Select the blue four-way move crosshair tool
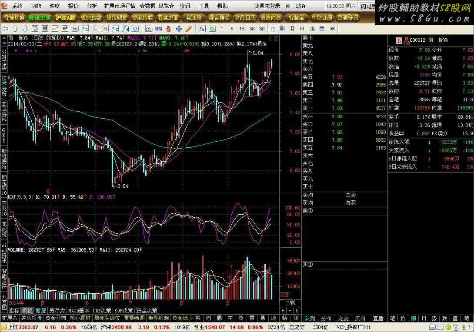Viewport: 474px width, 332px height. 179,29
